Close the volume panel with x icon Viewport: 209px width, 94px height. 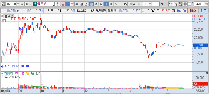click(207, 73)
